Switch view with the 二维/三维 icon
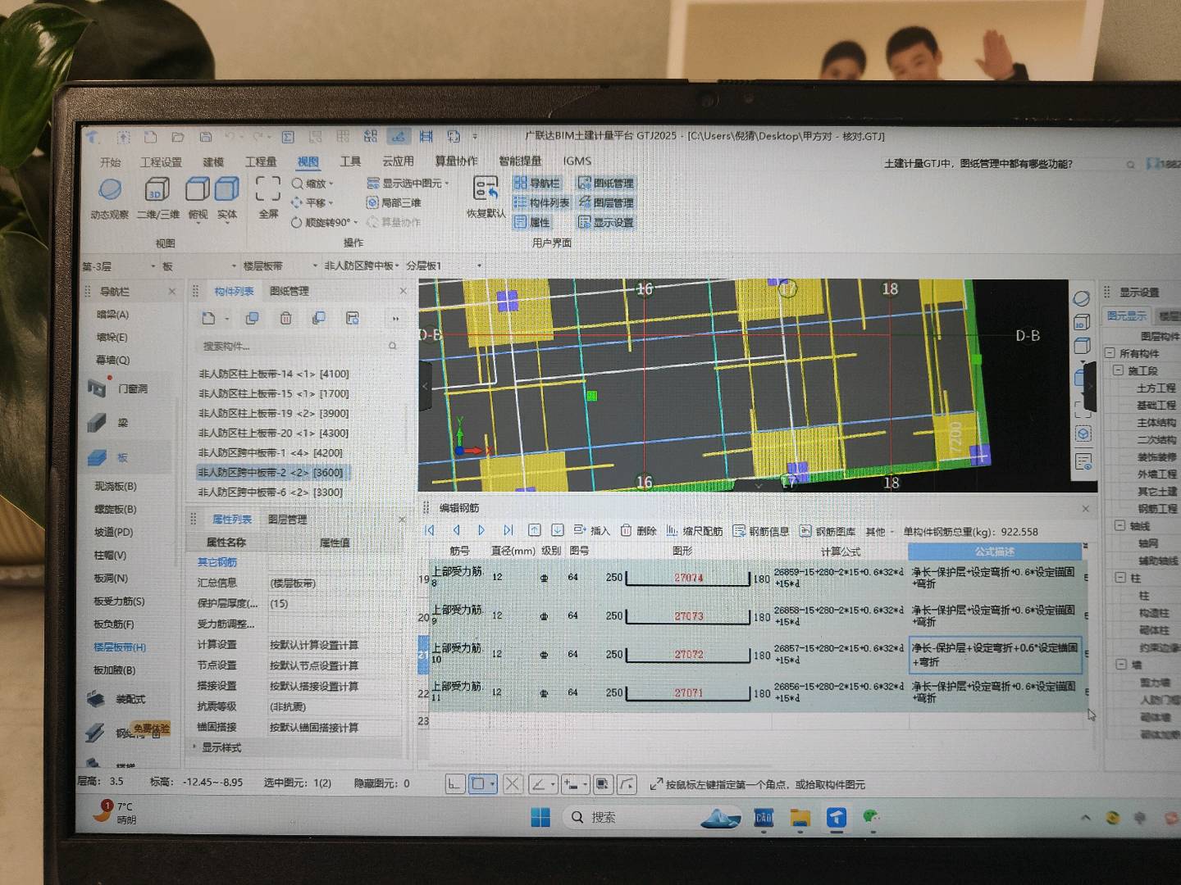1181x885 pixels. pyautogui.click(x=157, y=189)
